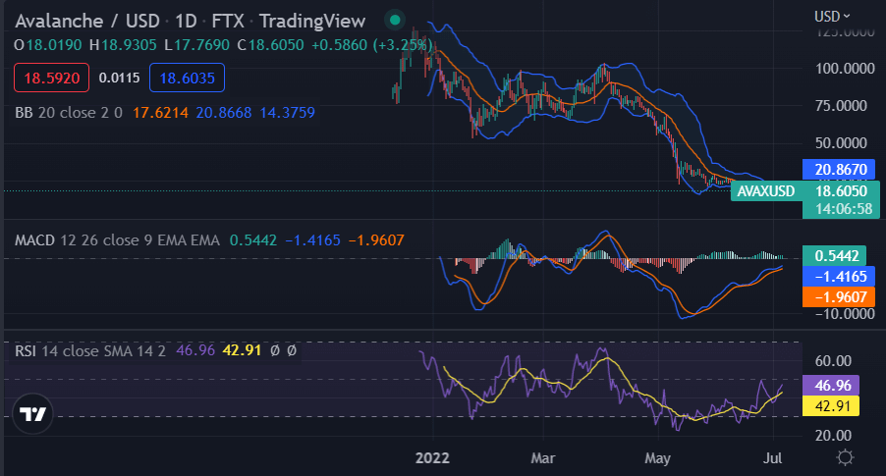Click the 46.96 RSI value tag
The image size is (886, 476).
[831, 385]
